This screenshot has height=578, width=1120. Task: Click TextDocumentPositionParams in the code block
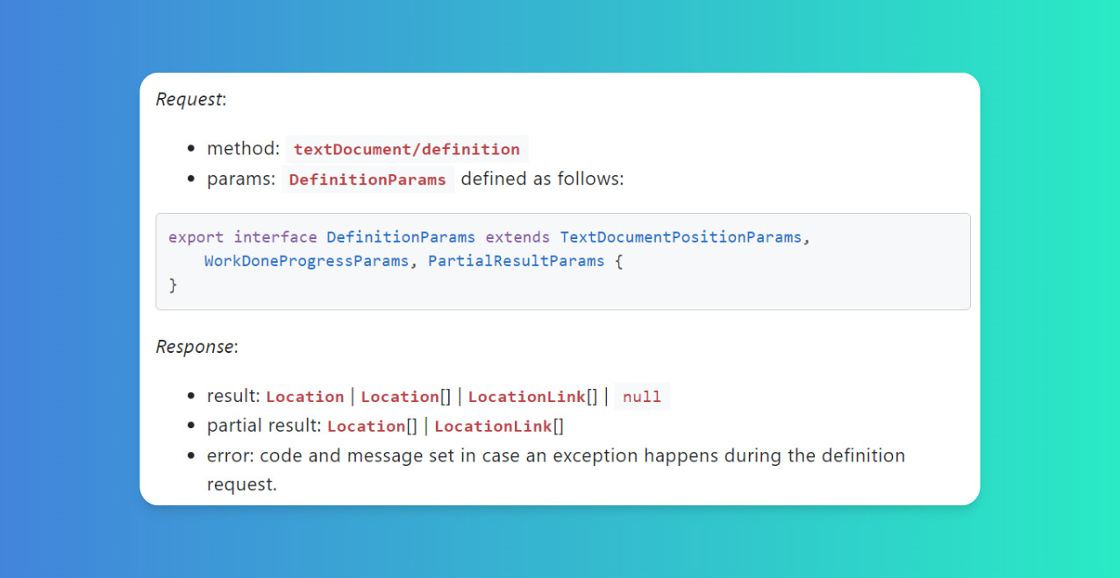(681, 237)
